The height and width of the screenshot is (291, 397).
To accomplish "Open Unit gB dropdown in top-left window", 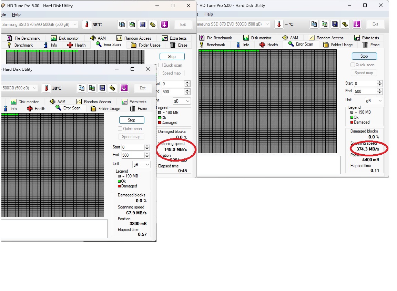I will tap(182, 101).
